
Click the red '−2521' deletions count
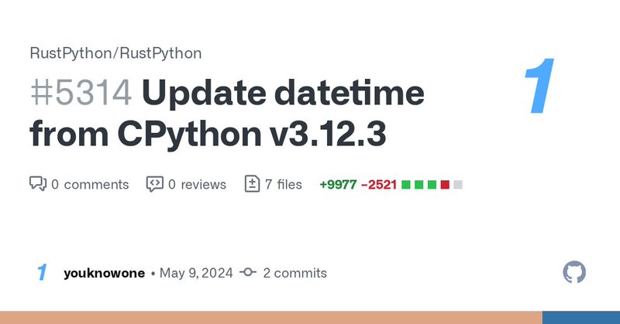pyautogui.click(x=379, y=184)
